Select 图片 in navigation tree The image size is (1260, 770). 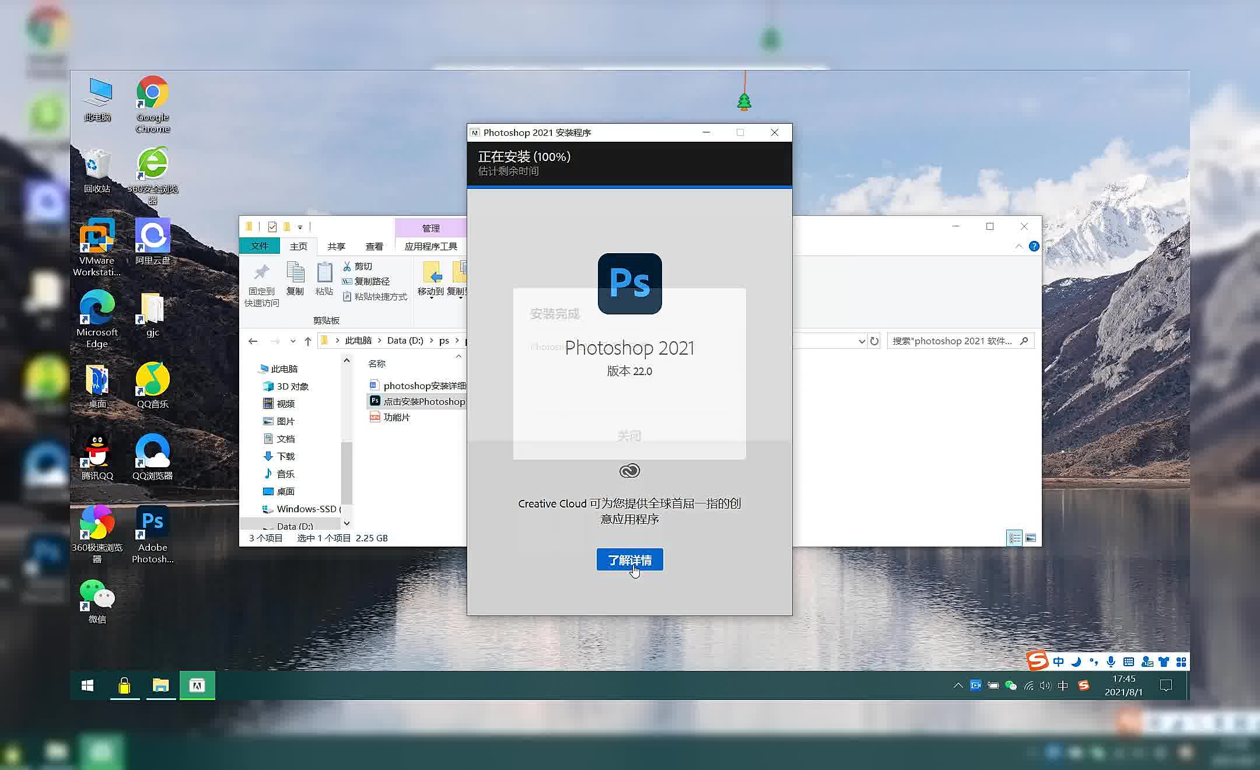tap(279, 421)
